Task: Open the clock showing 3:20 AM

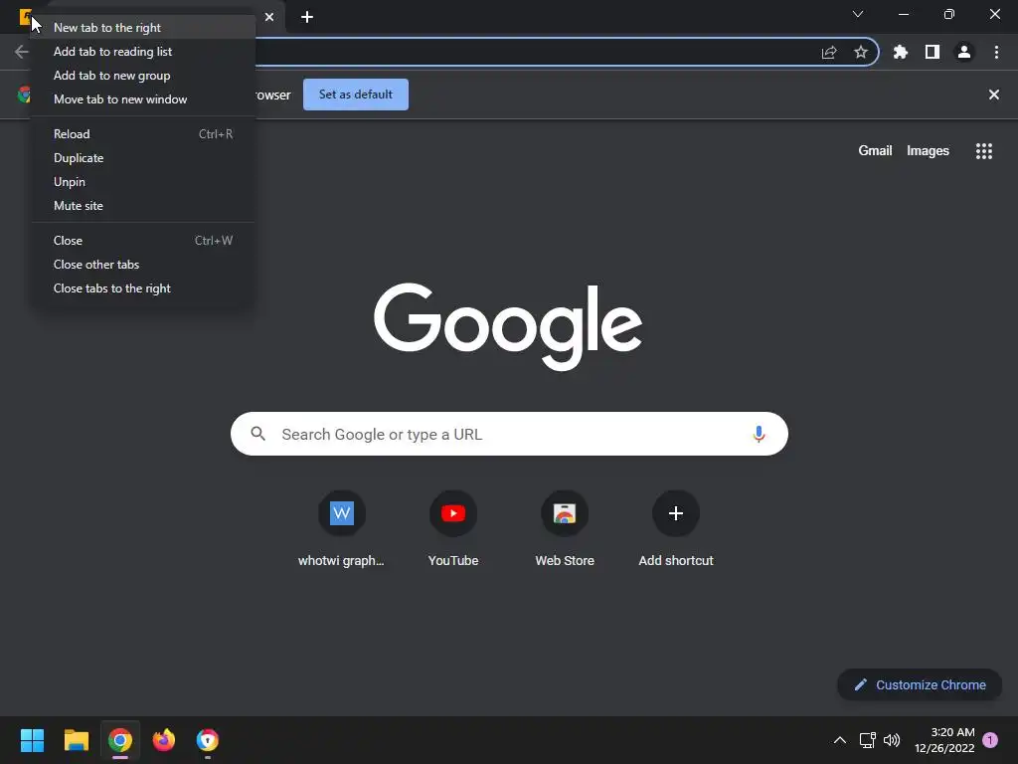Action: (x=944, y=740)
